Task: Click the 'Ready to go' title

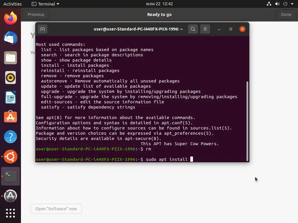Action: (x=159, y=15)
